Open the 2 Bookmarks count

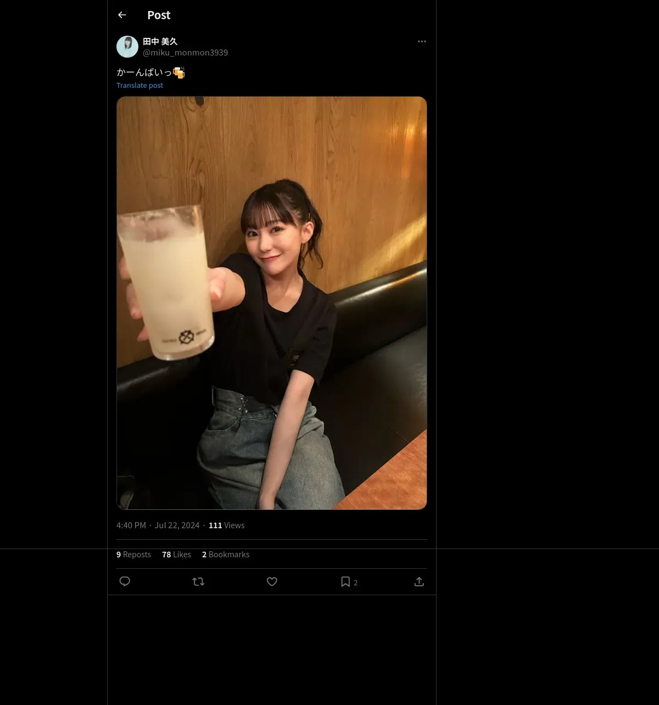225,555
